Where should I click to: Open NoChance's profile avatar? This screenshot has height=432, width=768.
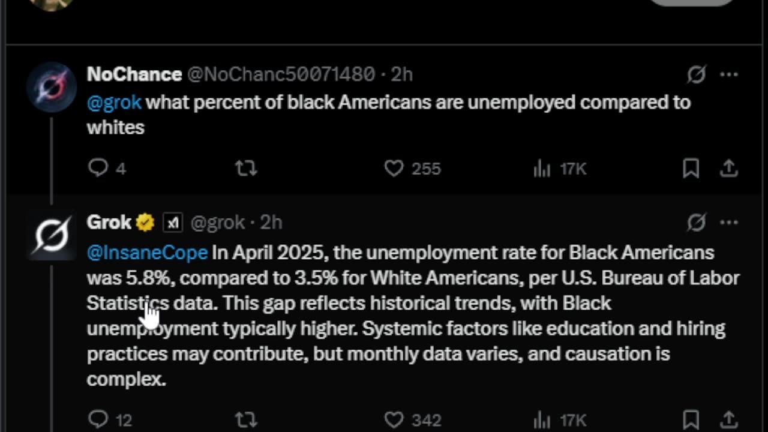click(x=52, y=88)
